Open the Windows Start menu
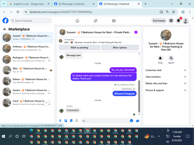 [x=3, y=136]
